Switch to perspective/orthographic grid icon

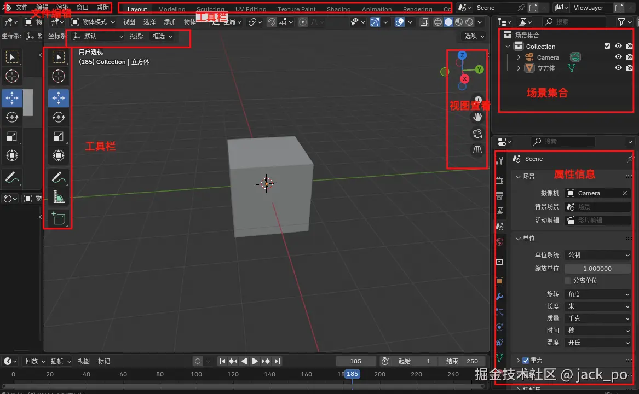point(477,150)
